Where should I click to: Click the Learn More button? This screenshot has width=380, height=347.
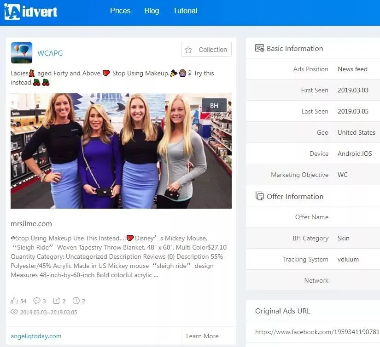coord(202,336)
